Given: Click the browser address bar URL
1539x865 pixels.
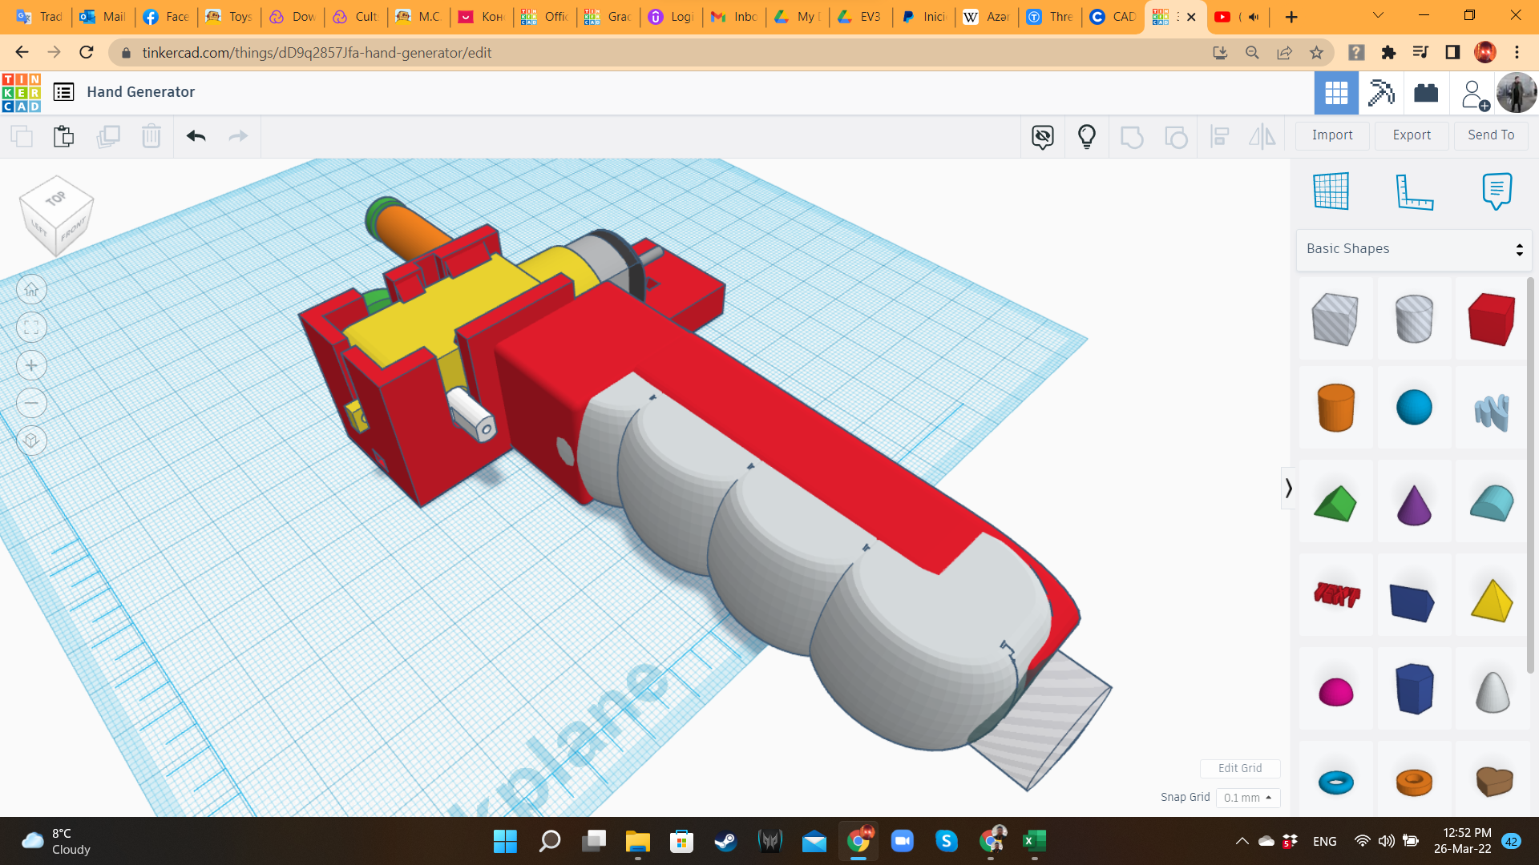Looking at the screenshot, I should click(317, 53).
